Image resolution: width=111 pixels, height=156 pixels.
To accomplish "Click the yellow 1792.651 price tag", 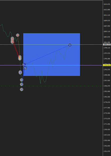I will pos(107,65).
